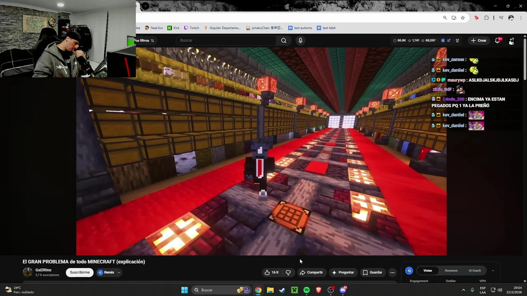Image resolution: width=527 pixels, height=296 pixels.
Task: Start voice search with the microphone icon
Action: 300,40
